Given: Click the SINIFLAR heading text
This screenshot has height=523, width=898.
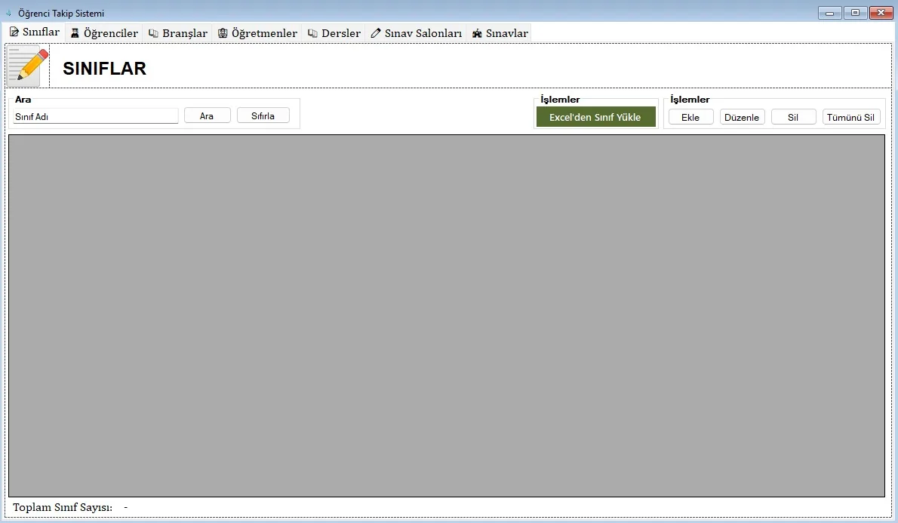Looking at the screenshot, I should click(x=104, y=68).
